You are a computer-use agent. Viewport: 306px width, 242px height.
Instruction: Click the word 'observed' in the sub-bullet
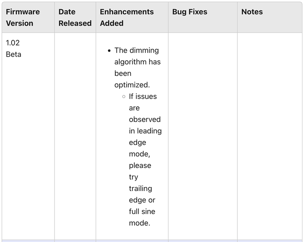click(x=145, y=120)
